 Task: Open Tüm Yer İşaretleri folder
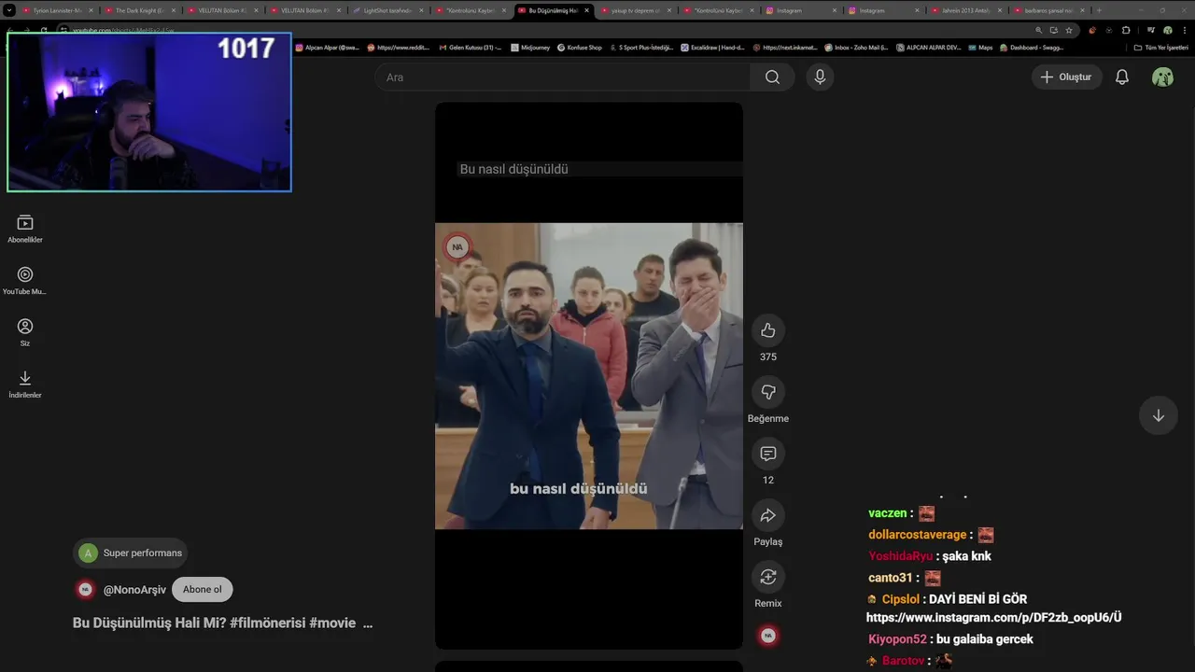1160,48
